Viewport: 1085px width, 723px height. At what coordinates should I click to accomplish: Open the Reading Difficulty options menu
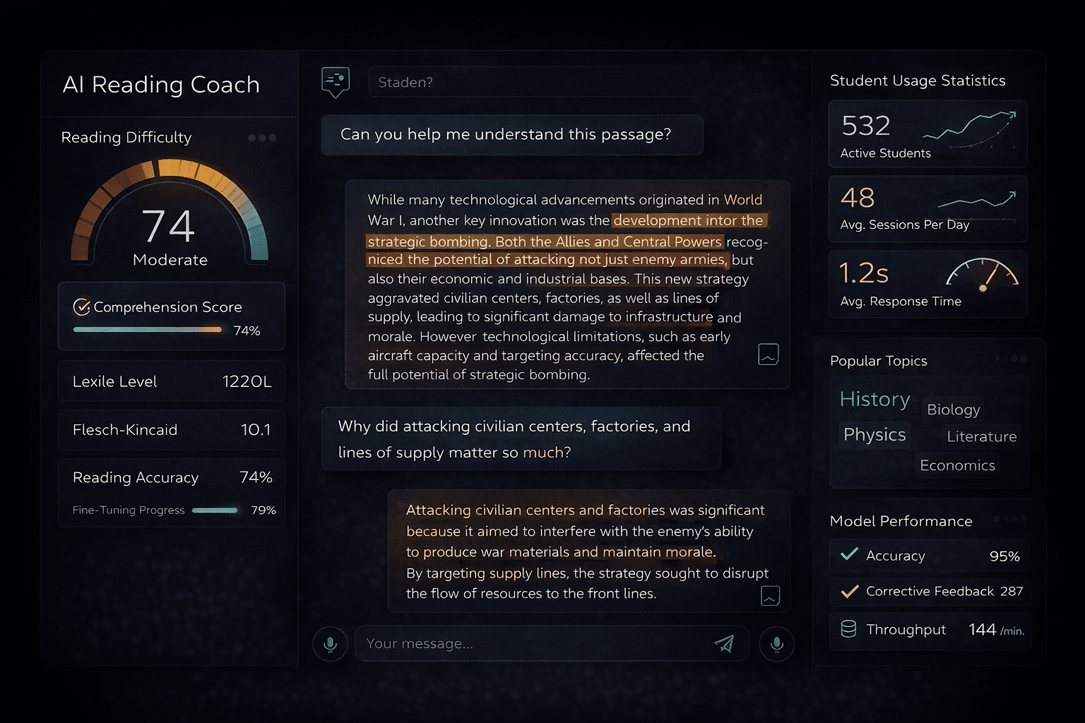click(x=261, y=138)
